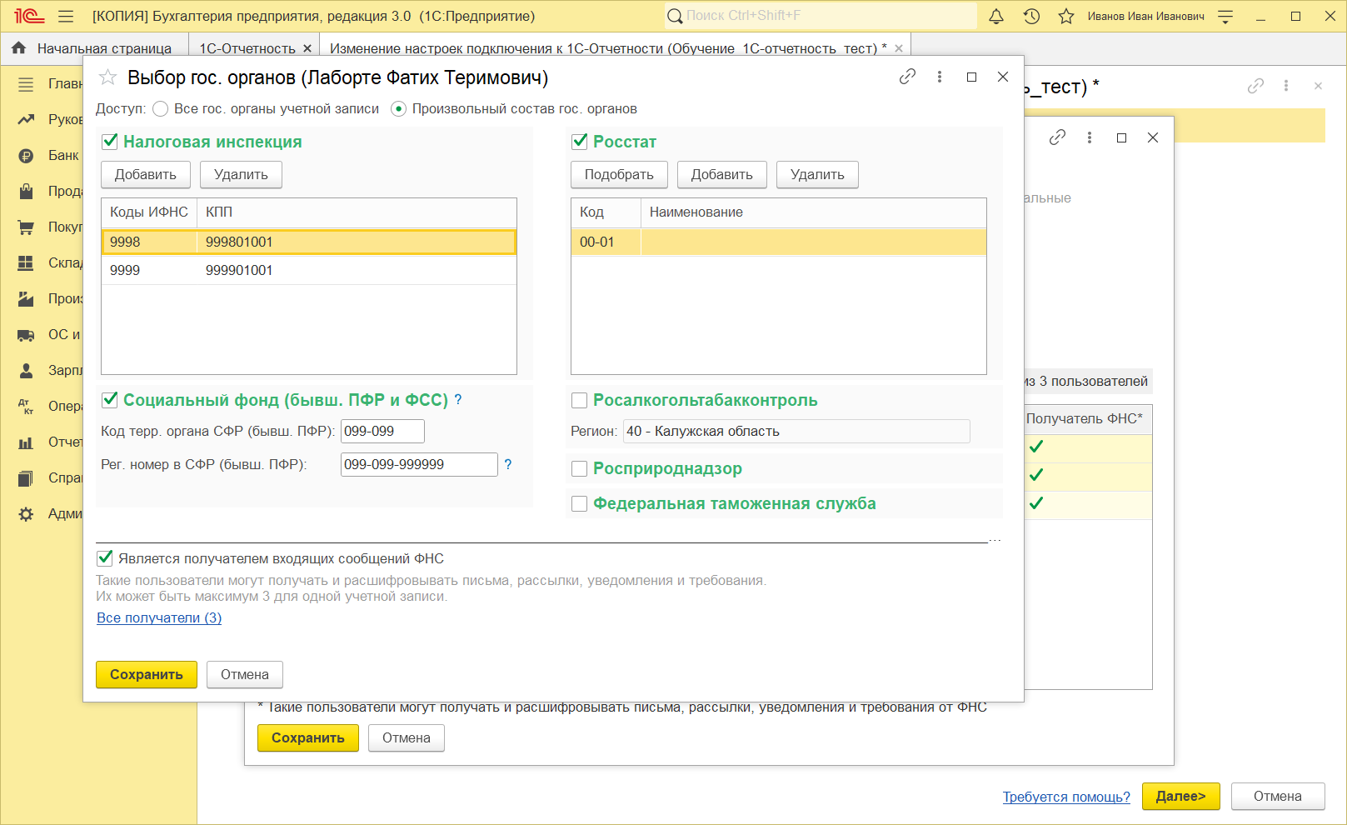Open Банк и касса ruble icon
This screenshot has height=825, width=1347.
click(x=26, y=156)
